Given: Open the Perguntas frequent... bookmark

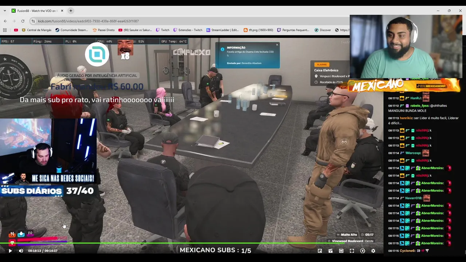Looking at the screenshot, I should coord(293,30).
